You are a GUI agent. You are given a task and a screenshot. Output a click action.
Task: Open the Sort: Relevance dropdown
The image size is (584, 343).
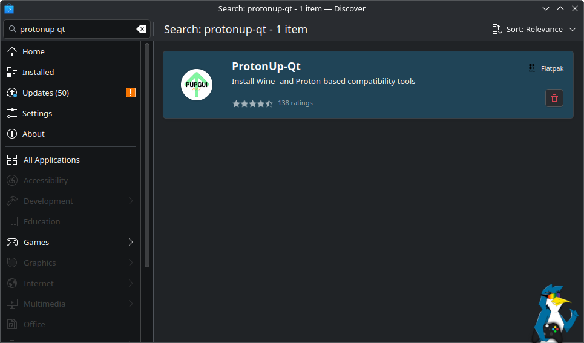(534, 29)
